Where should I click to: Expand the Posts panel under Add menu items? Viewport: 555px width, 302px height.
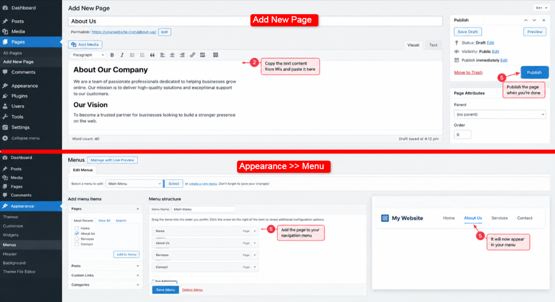point(138,266)
